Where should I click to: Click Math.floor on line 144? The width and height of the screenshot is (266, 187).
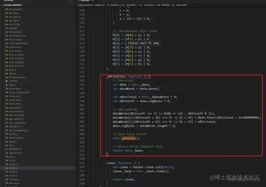(207, 117)
